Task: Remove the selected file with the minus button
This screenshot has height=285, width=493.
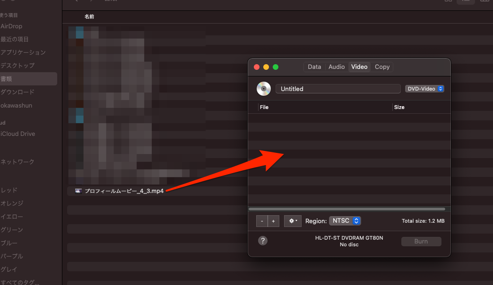Action: [x=262, y=221]
